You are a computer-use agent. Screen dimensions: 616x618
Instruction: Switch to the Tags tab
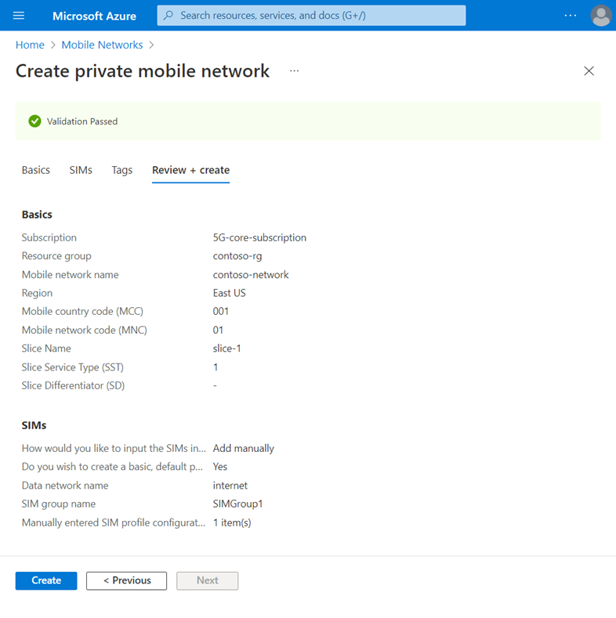coord(121,170)
